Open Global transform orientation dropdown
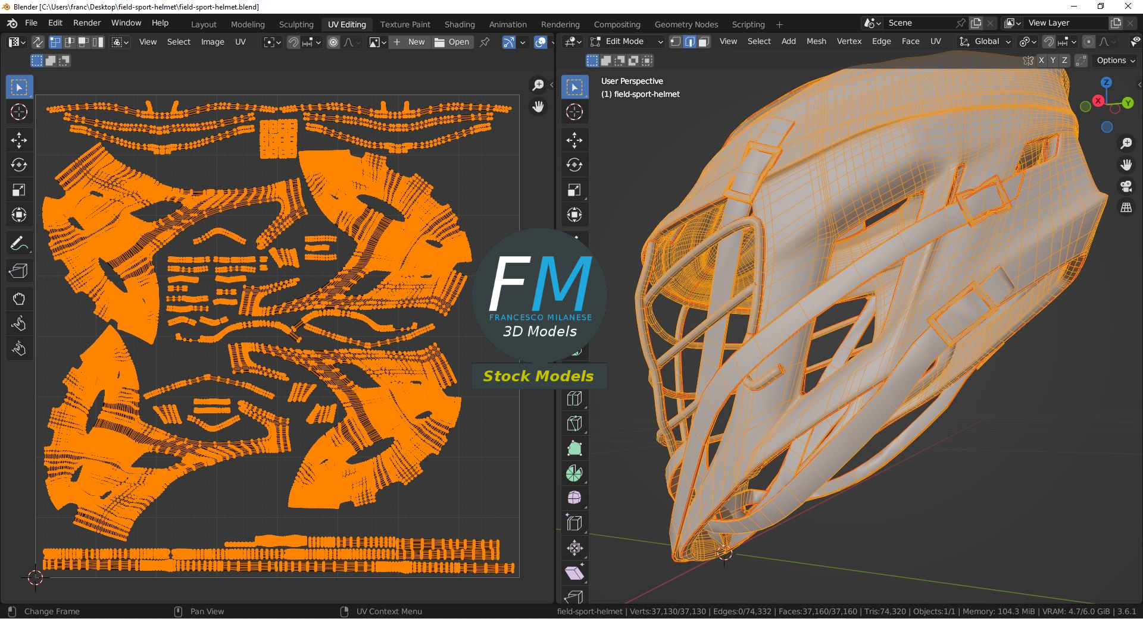 coord(985,42)
